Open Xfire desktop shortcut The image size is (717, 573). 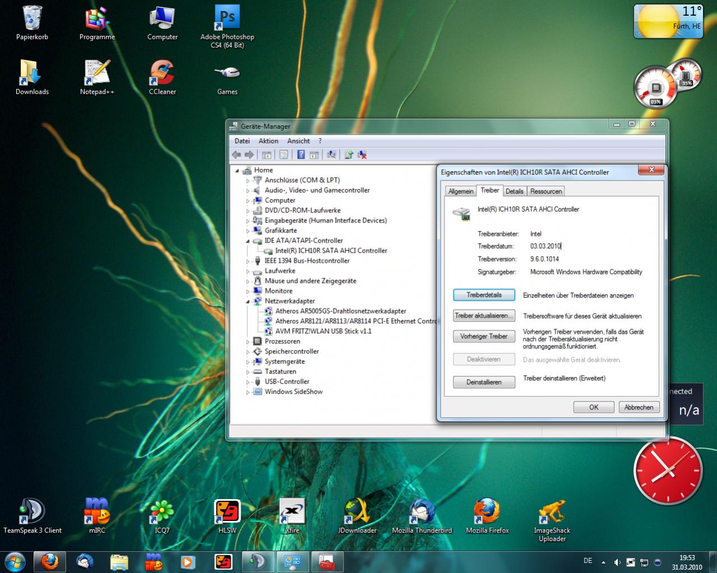[x=292, y=516]
